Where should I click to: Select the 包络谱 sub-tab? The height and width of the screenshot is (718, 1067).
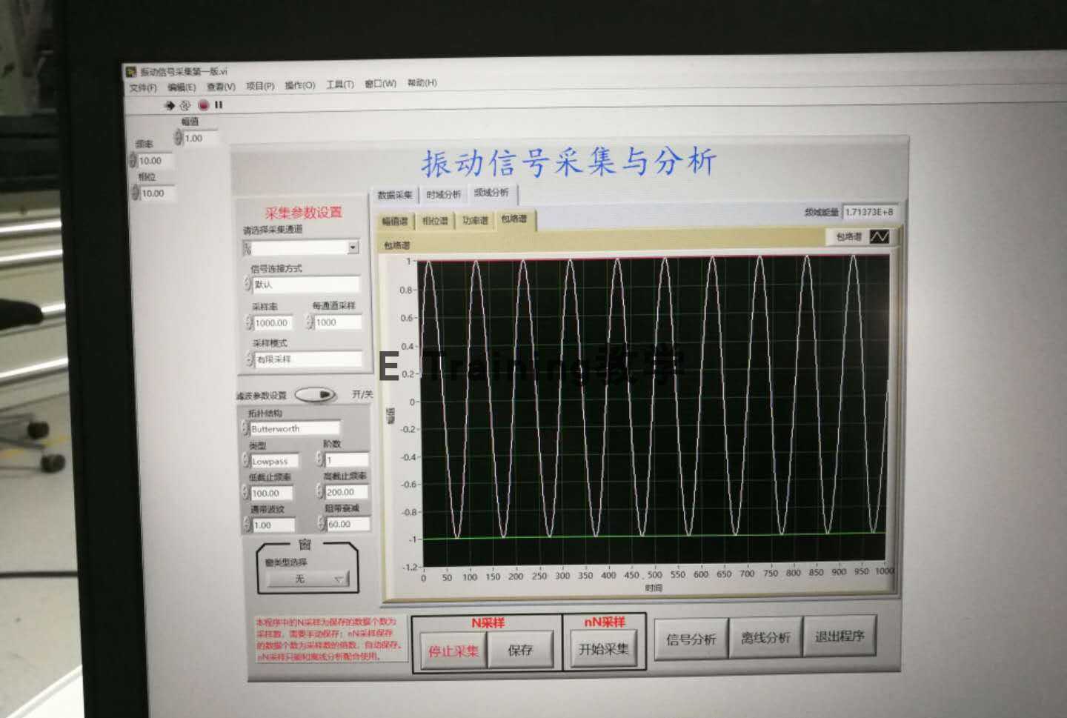pos(514,219)
